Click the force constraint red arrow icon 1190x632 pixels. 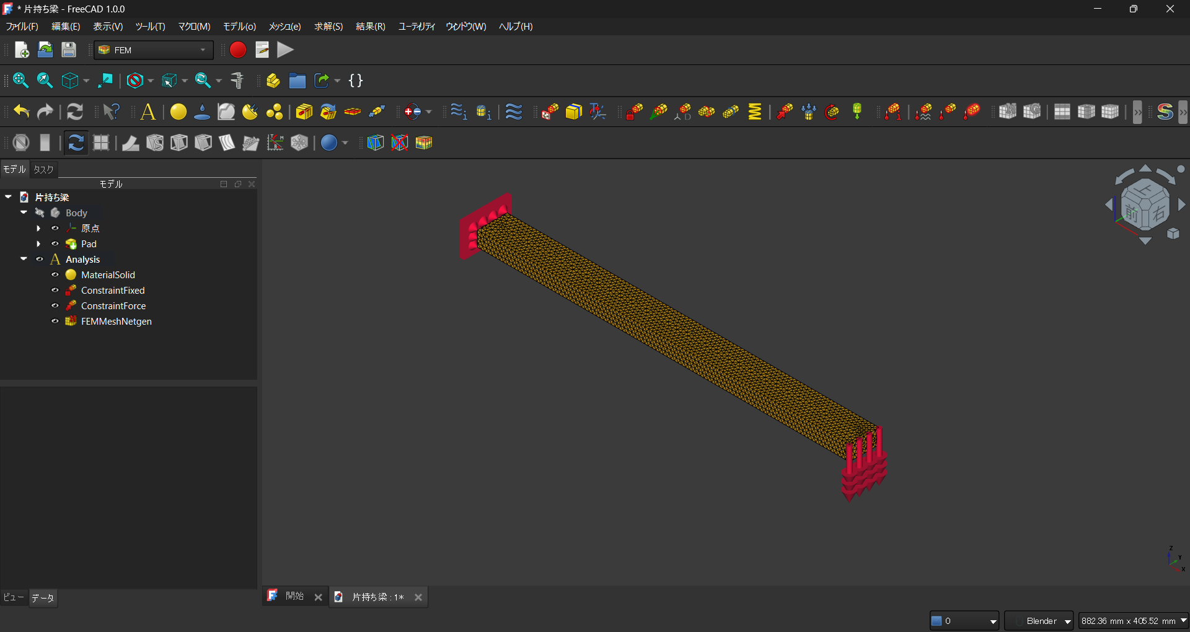(785, 112)
